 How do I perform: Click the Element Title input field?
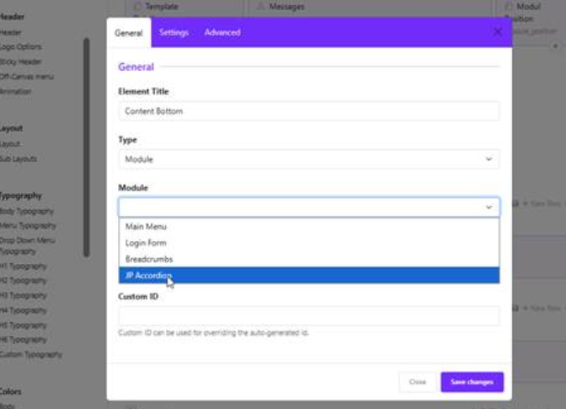pos(309,111)
